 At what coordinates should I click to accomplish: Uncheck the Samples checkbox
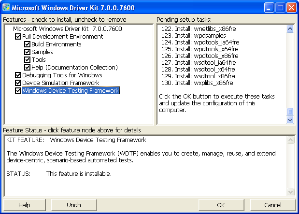(27, 52)
